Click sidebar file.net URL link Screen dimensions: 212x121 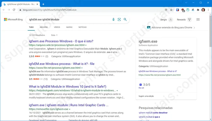(x=159, y=75)
